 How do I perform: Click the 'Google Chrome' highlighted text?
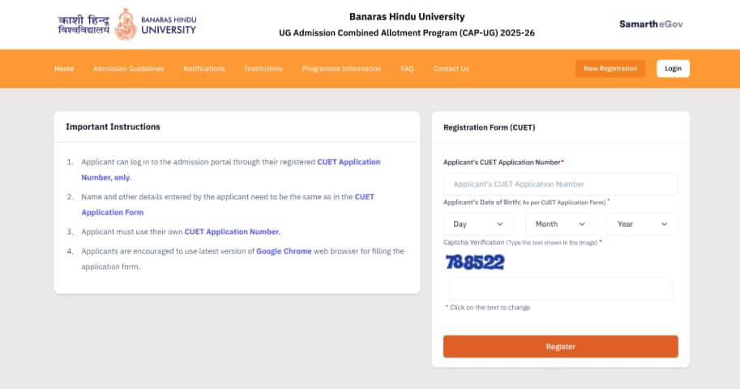point(284,251)
